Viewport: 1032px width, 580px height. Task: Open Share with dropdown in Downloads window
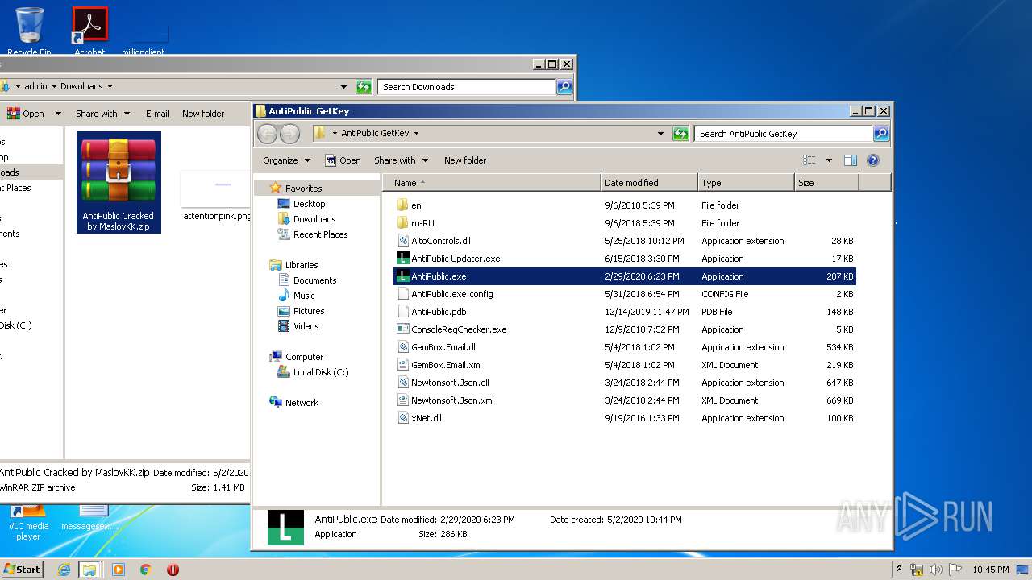click(102, 114)
